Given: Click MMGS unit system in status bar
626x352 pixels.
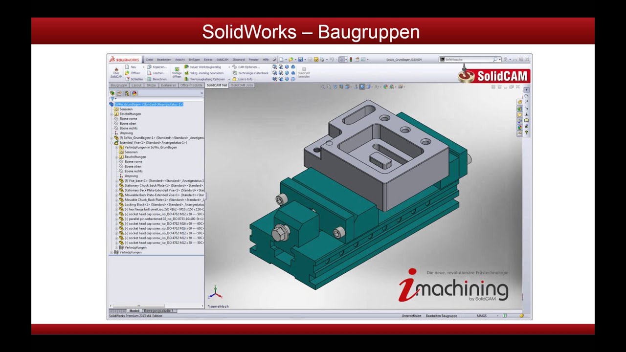Looking at the screenshot, I should (x=482, y=316).
